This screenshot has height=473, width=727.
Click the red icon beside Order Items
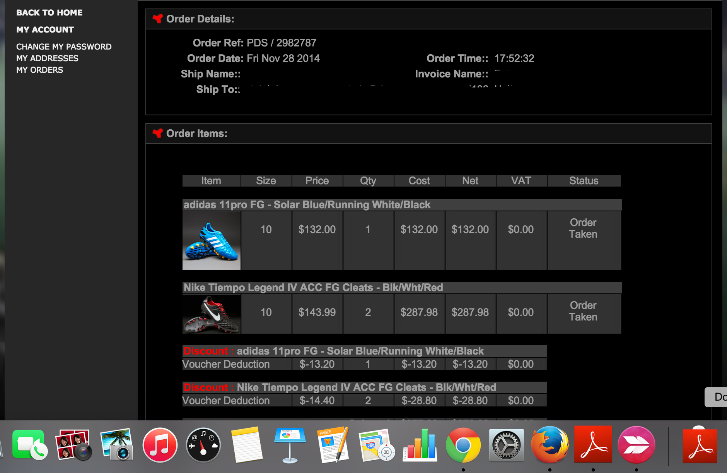point(157,133)
